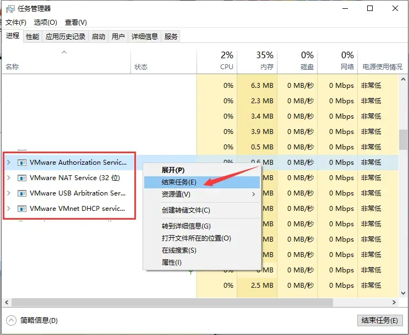Sort by the 状态 column header
Screen dimensions: 409x335
tap(163, 62)
